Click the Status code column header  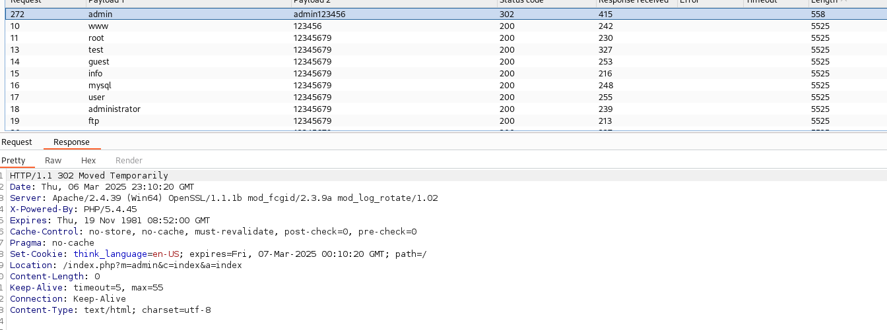click(x=521, y=2)
